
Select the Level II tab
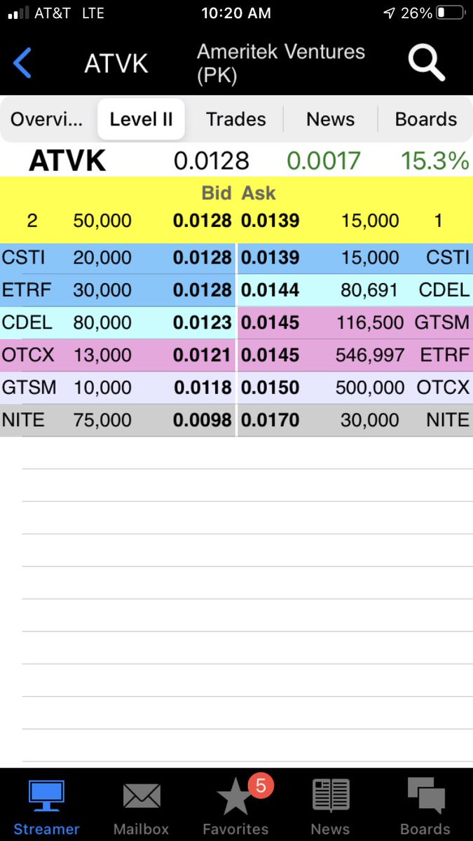(141, 119)
